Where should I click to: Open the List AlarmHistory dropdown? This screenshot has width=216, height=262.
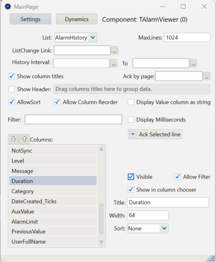tap(93, 37)
